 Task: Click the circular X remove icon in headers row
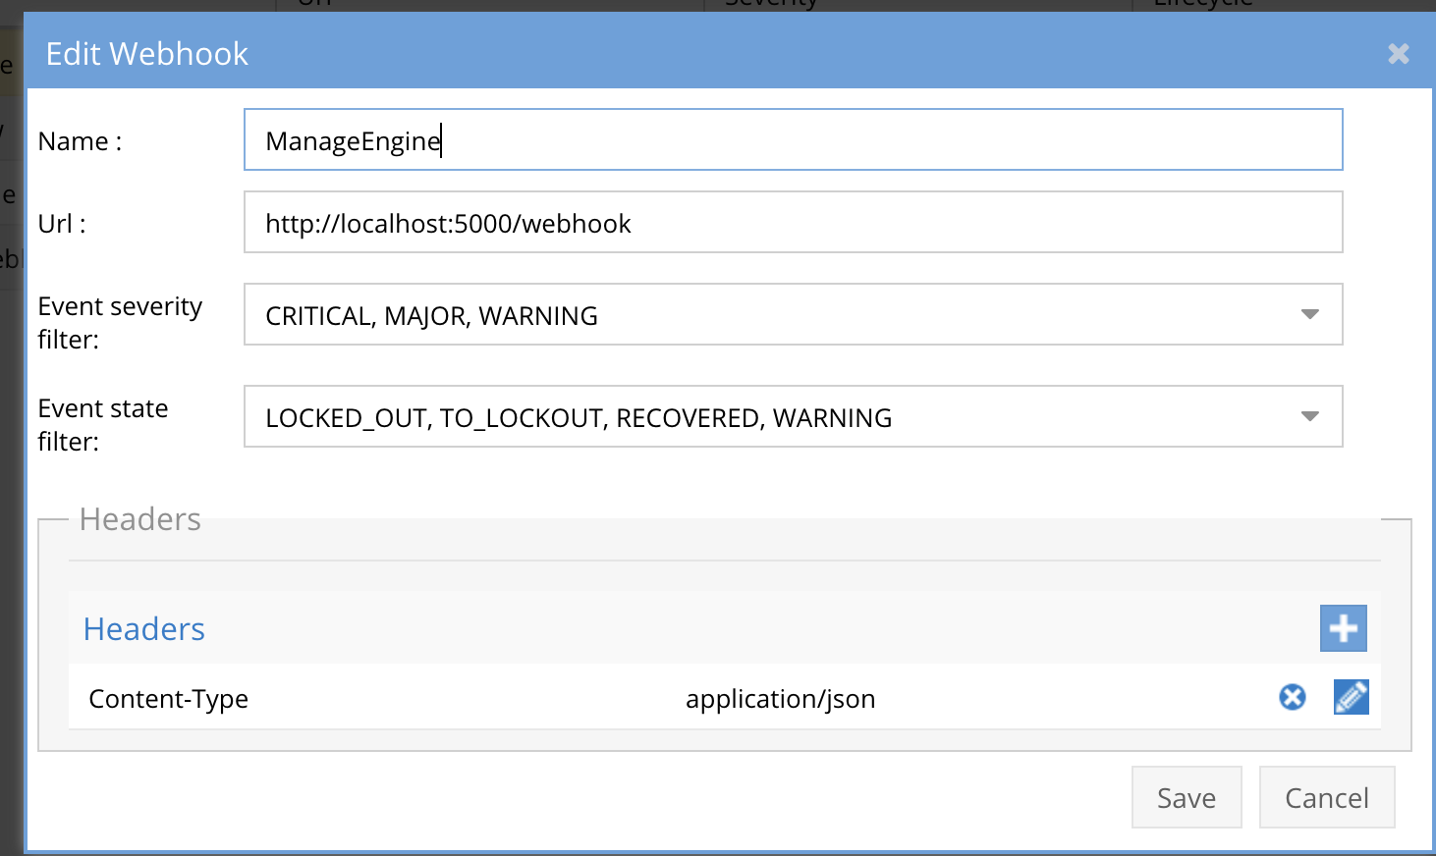point(1291,697)
